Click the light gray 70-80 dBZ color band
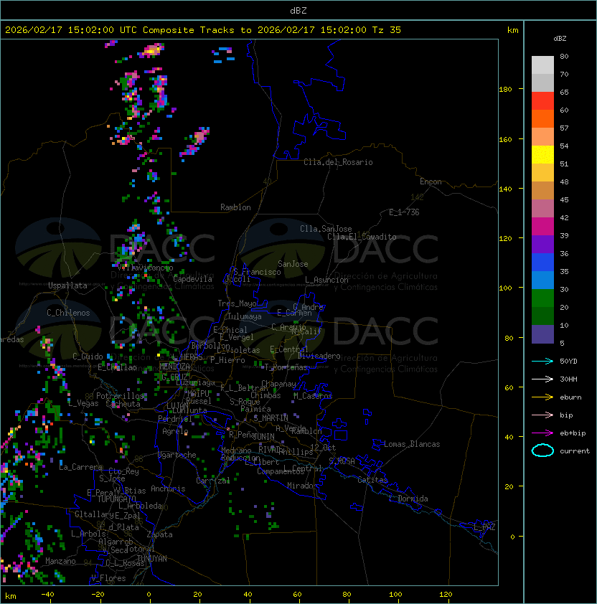The image size is (597, 604). (x=542, y=65)
